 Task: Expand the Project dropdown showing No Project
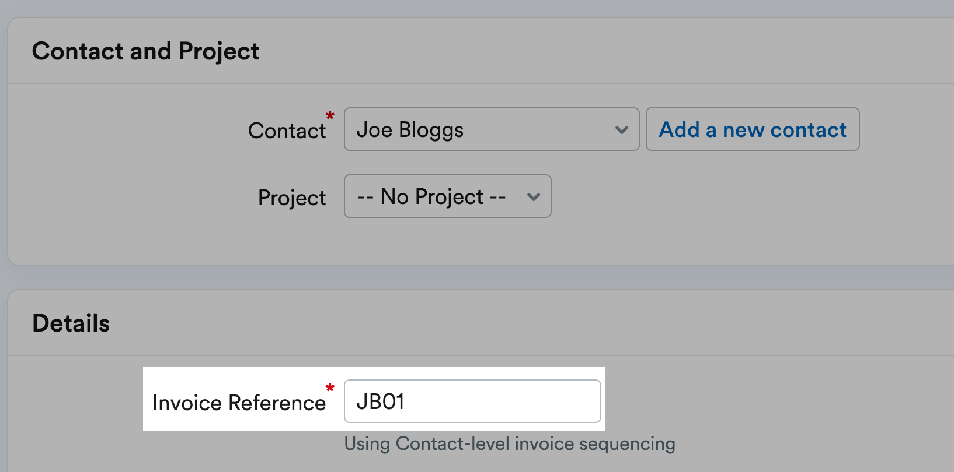click(447, 196)
